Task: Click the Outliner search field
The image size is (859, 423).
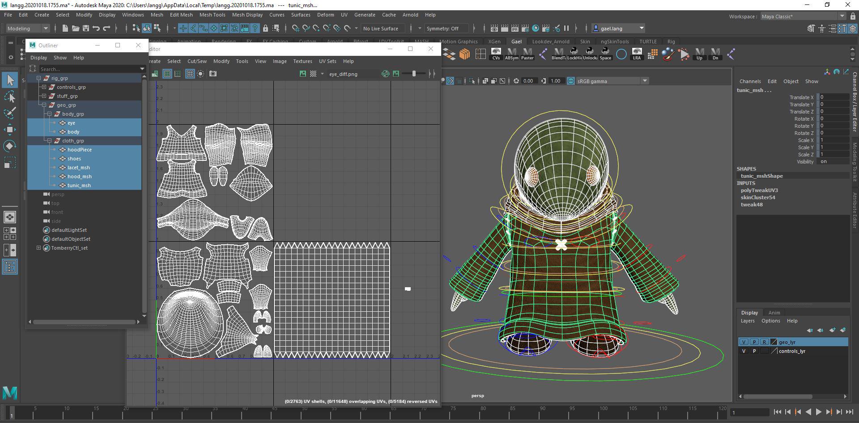Action: [89, 69]
